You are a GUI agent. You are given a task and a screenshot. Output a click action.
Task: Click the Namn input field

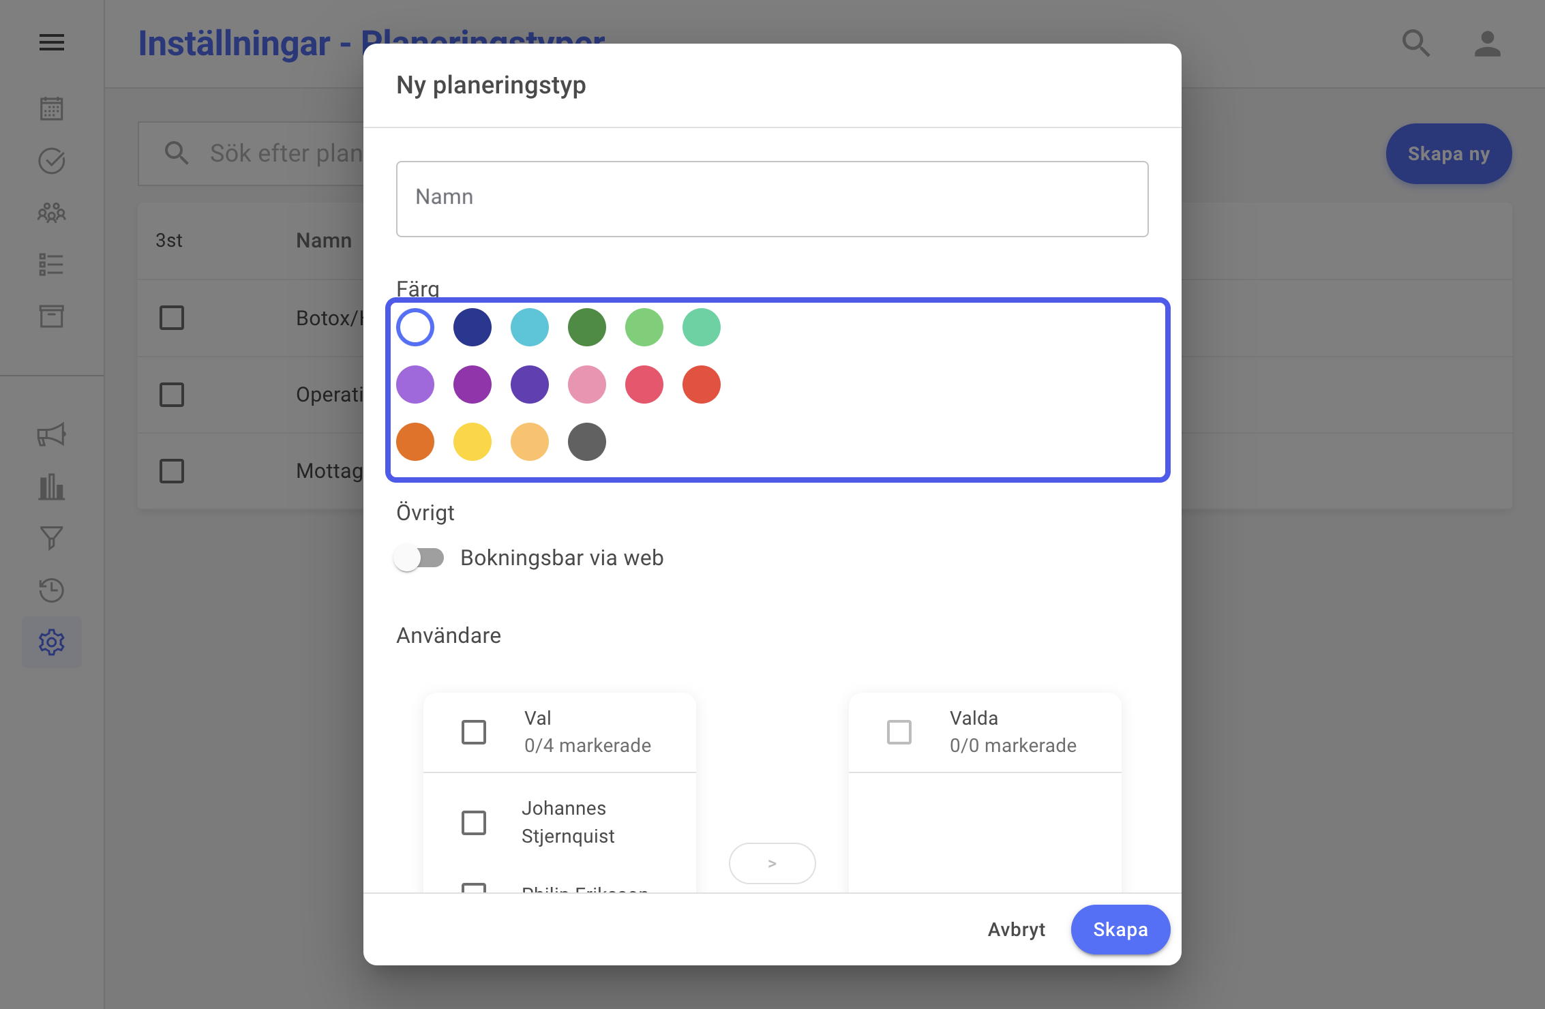[x=772, y=199]
